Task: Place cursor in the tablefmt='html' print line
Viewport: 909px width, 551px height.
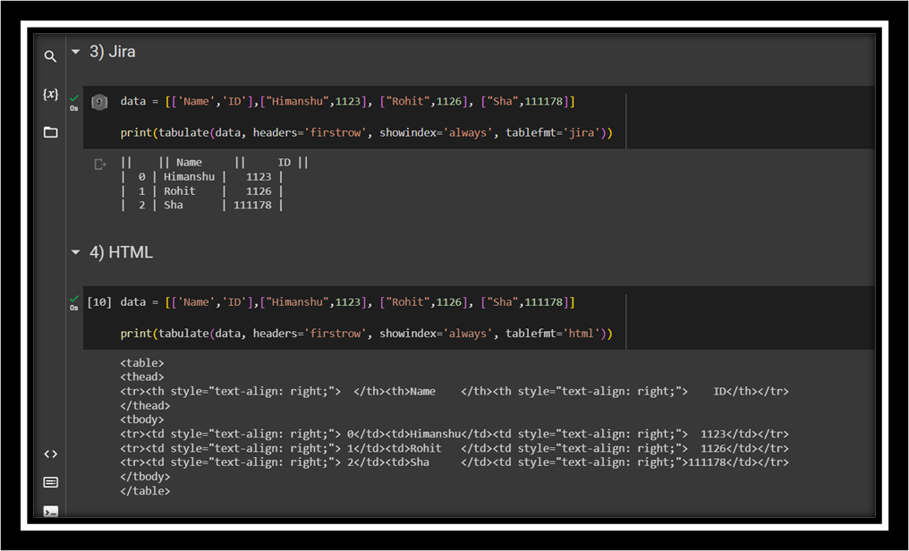Action: click(366, 334)
